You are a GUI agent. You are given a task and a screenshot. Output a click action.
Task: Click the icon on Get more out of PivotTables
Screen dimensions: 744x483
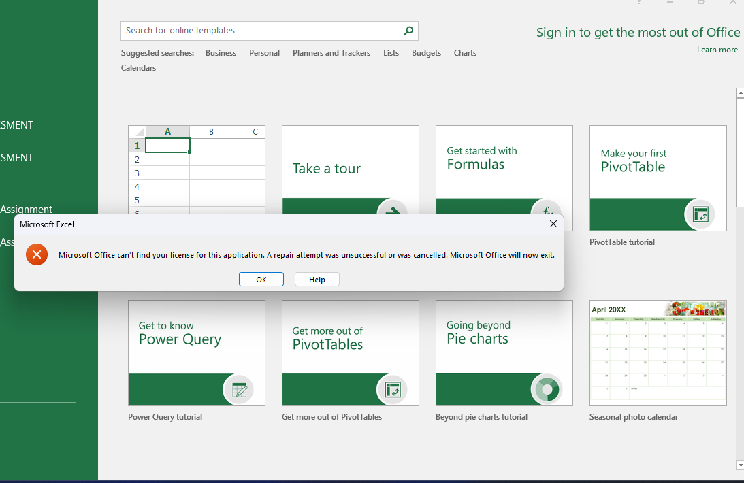(x=392, y=390)
